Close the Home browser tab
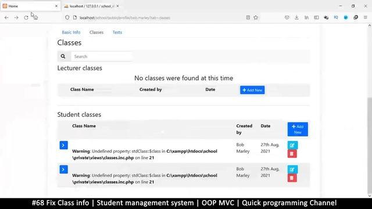This screenshot has height=209, width=372. click(56, 6)
